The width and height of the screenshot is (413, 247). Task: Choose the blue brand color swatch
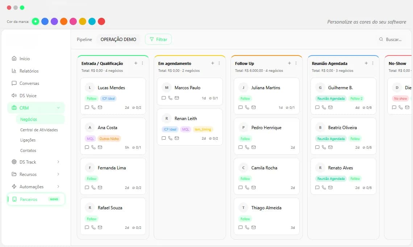click(x=45, y=21)
